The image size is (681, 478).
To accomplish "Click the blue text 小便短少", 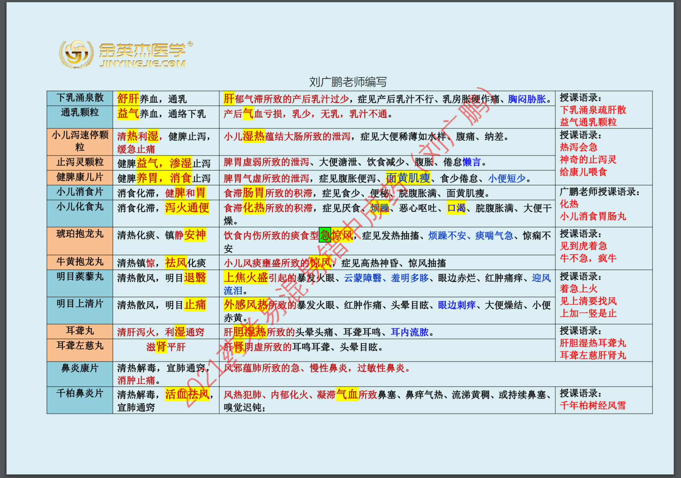I will (x=507, y=178).
